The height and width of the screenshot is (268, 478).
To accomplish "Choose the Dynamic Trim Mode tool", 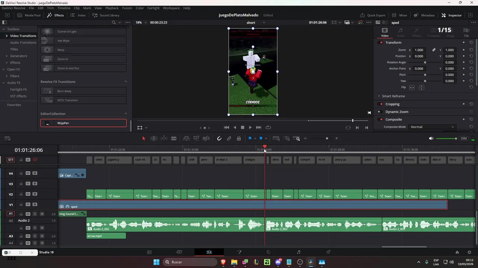I will pyautogui.click(x=164, y=138).
